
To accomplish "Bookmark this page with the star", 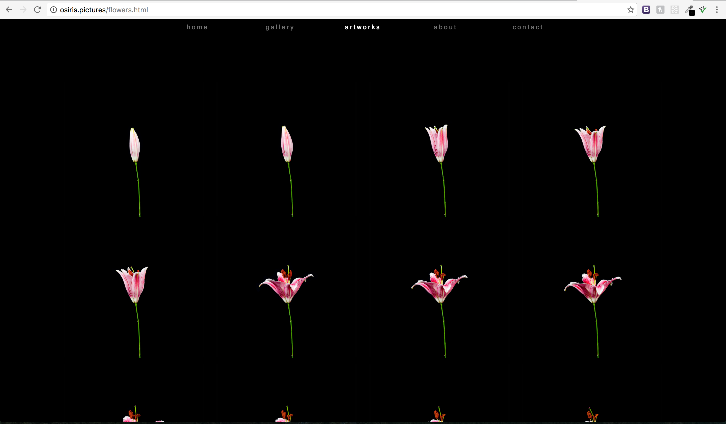I will pyautogui.click(x=630, y=10).
